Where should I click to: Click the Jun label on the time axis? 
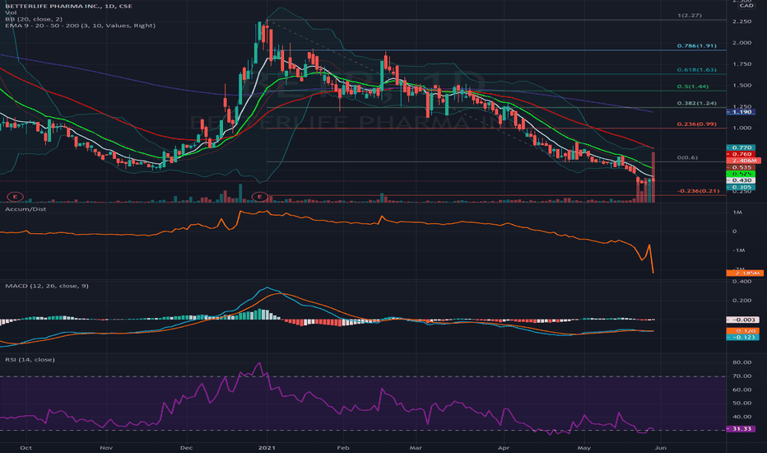pyautogui.click(x=660, y=447)
